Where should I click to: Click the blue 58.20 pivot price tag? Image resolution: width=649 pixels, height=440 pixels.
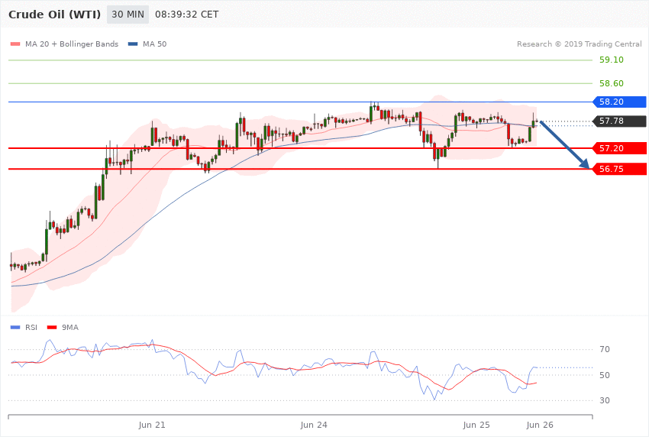click(620, 102)
